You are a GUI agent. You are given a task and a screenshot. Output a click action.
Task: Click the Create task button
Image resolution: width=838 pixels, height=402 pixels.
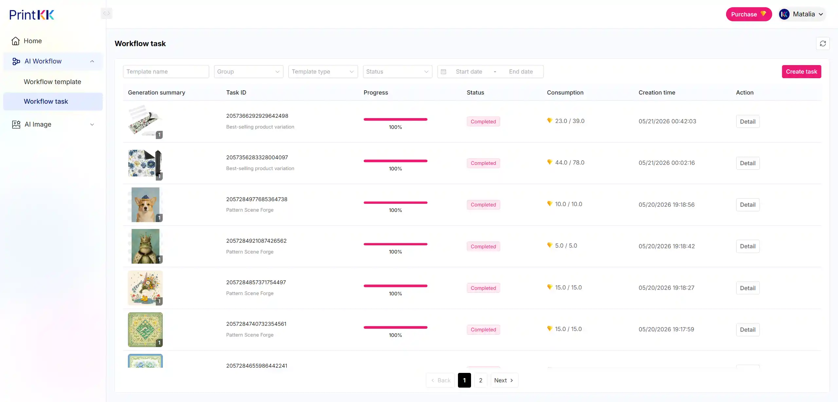[x=801, y=72]
